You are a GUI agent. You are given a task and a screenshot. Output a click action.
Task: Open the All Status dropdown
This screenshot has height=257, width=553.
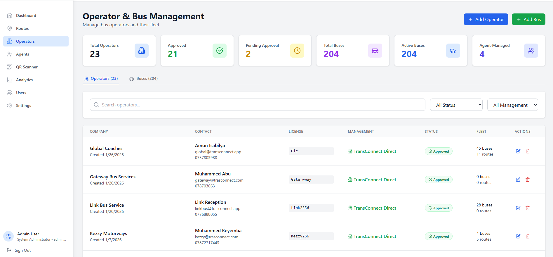(x=456, y=105)
